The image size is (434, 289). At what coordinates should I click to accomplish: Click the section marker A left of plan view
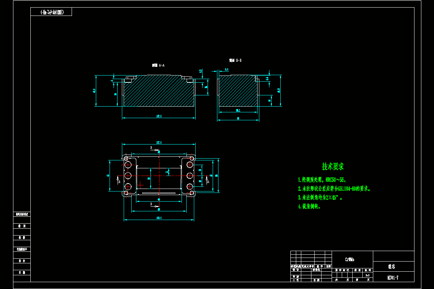119,182
